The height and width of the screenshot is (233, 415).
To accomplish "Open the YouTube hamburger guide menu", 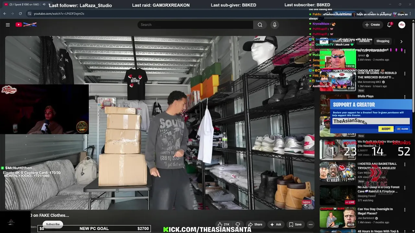I will pyautogui.click(x=8, y=25).
